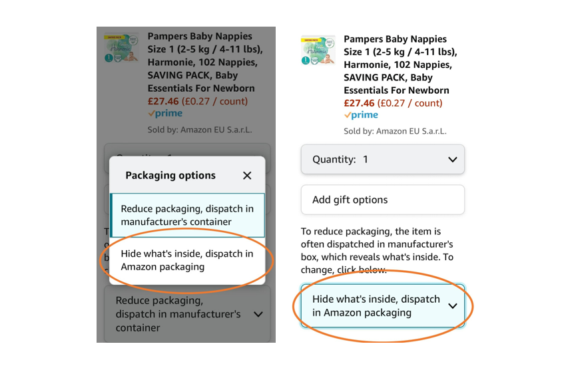Open the Pampers product image on undimmed screen
564x368 pixels.
pos(318,51)
